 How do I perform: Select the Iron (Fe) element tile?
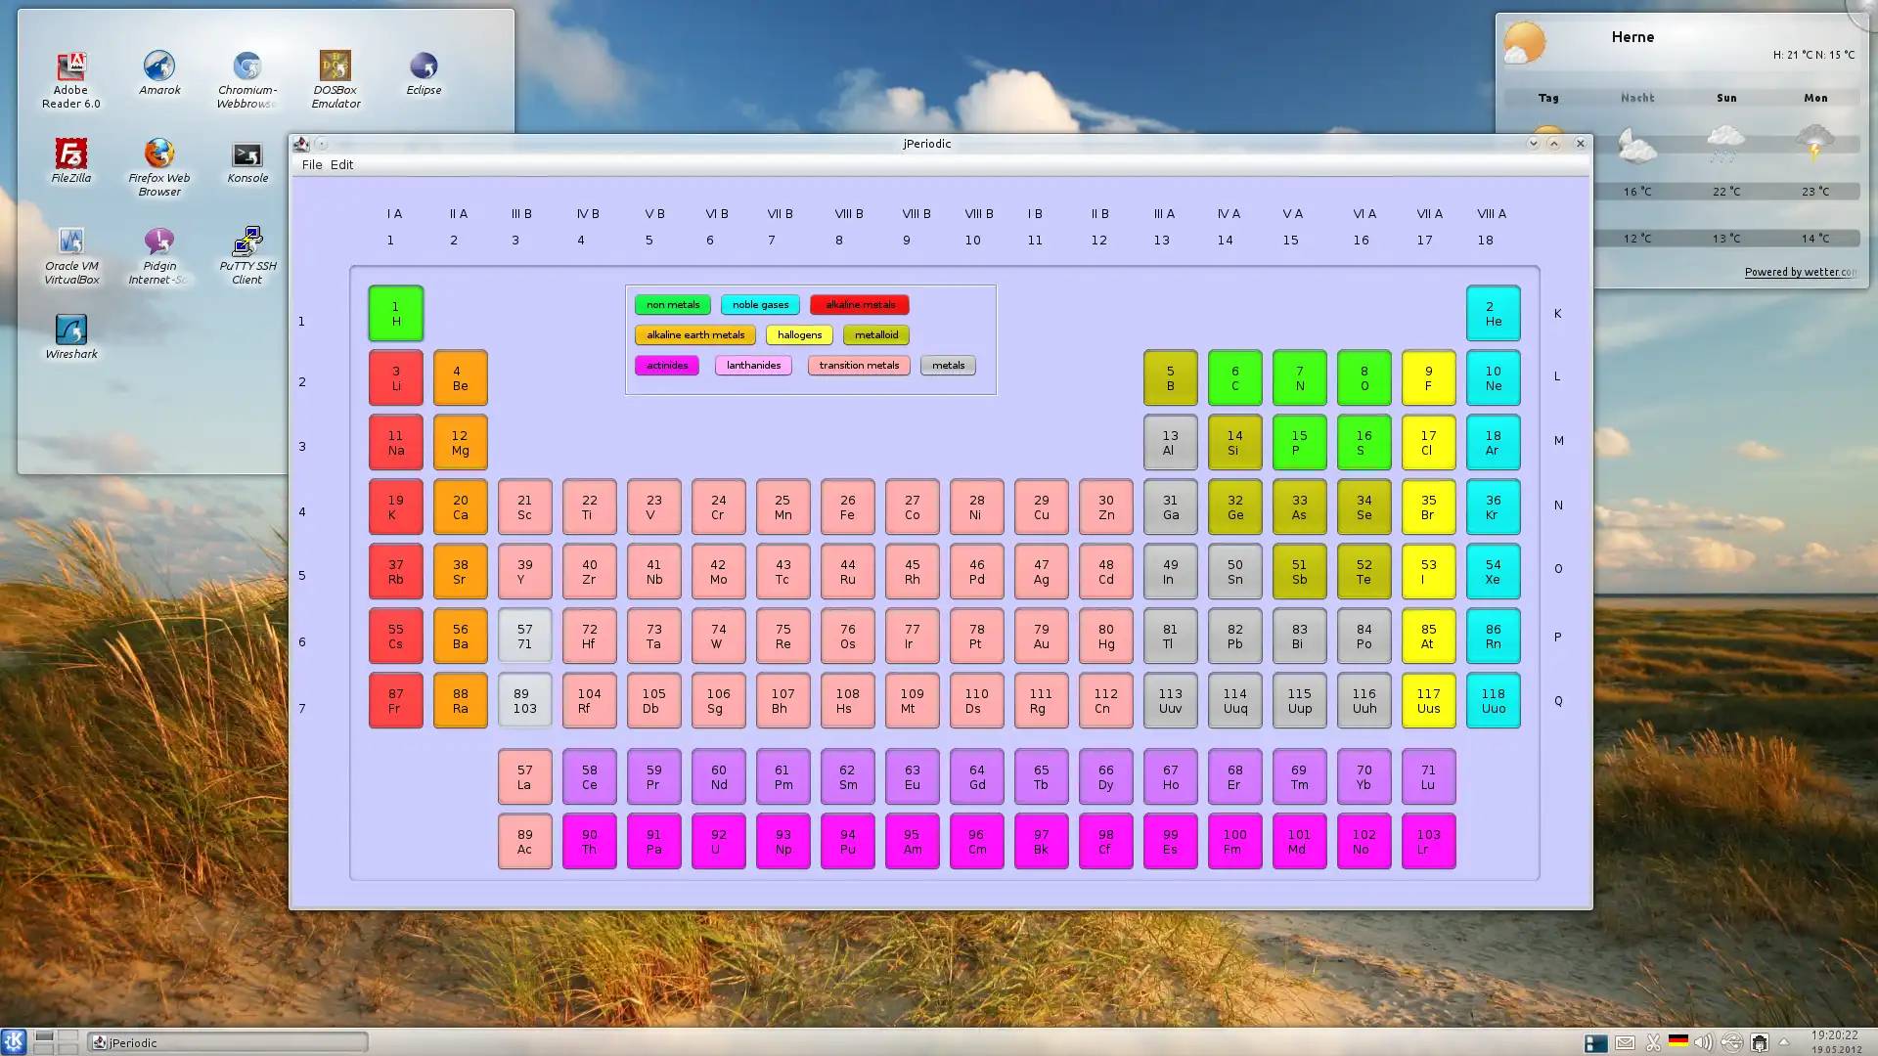pyautogui.click(x=847, y=506)
